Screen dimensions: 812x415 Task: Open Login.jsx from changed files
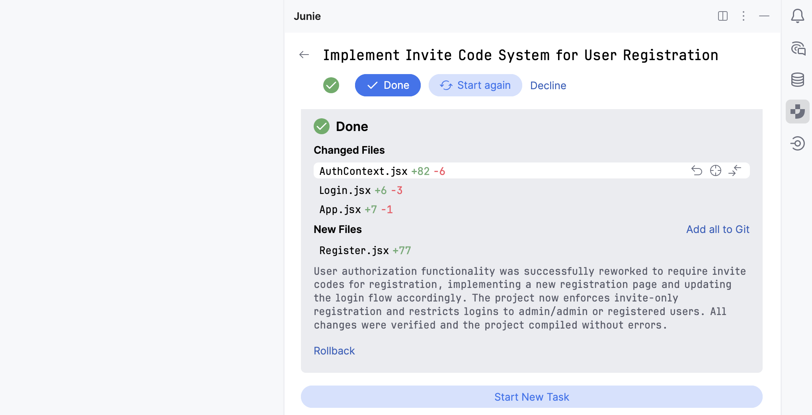[345, 191]
